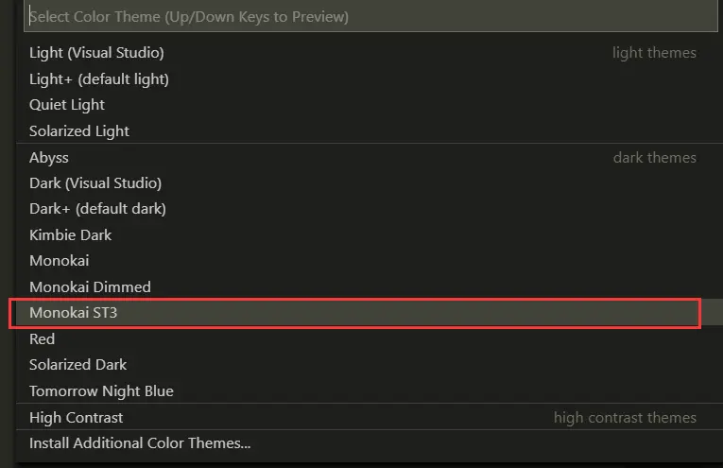Select the High Contrast theme
The width and height of the screenshot is (723, 468).
point(76,417)
